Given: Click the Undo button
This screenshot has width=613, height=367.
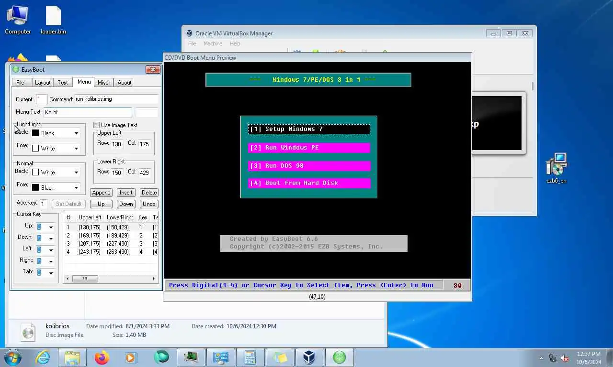Looking at the screenshot, I should (149, 204).
